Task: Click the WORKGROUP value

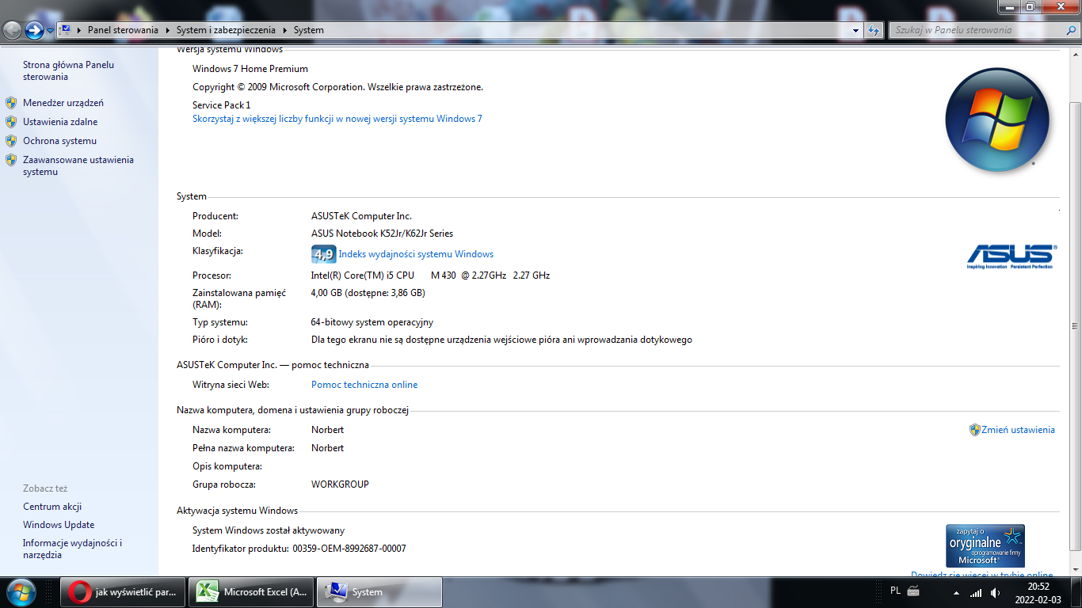Action: coord(340,484)
